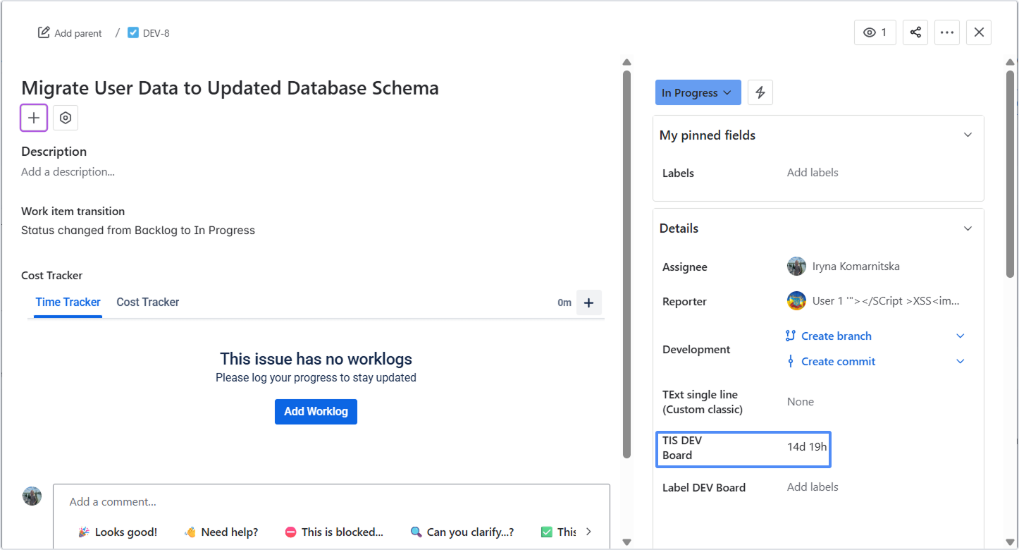Switch to the Cost Tracker tab
The height and width of the screenshot is (550, 1019).
click(x=148, y=302)
